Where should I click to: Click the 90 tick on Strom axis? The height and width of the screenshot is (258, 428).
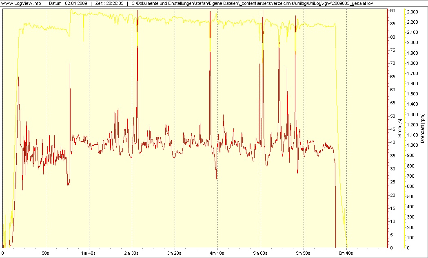coord(393,11)
